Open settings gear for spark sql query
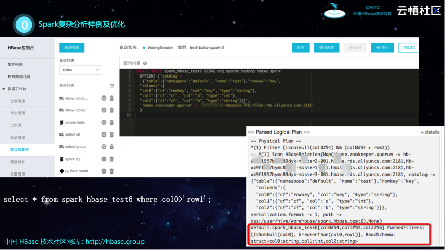445x250 pixels. pyautogui.click(x=104, y=159)
